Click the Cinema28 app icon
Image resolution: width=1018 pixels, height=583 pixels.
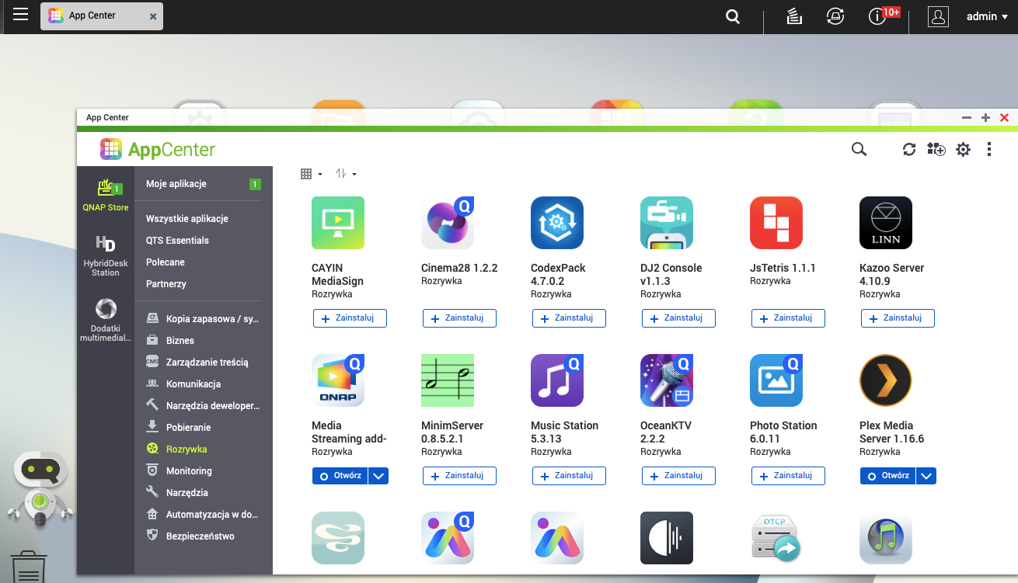pos(448,223)
